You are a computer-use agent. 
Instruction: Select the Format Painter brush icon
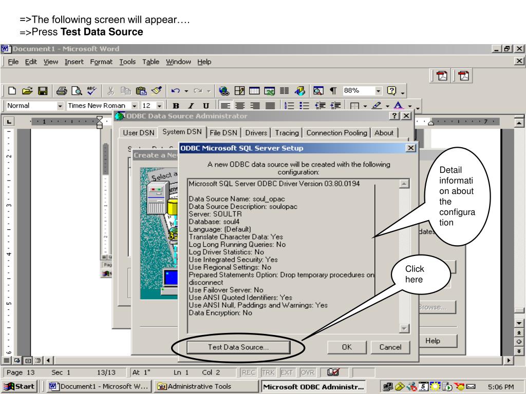[x=157, y=90]
